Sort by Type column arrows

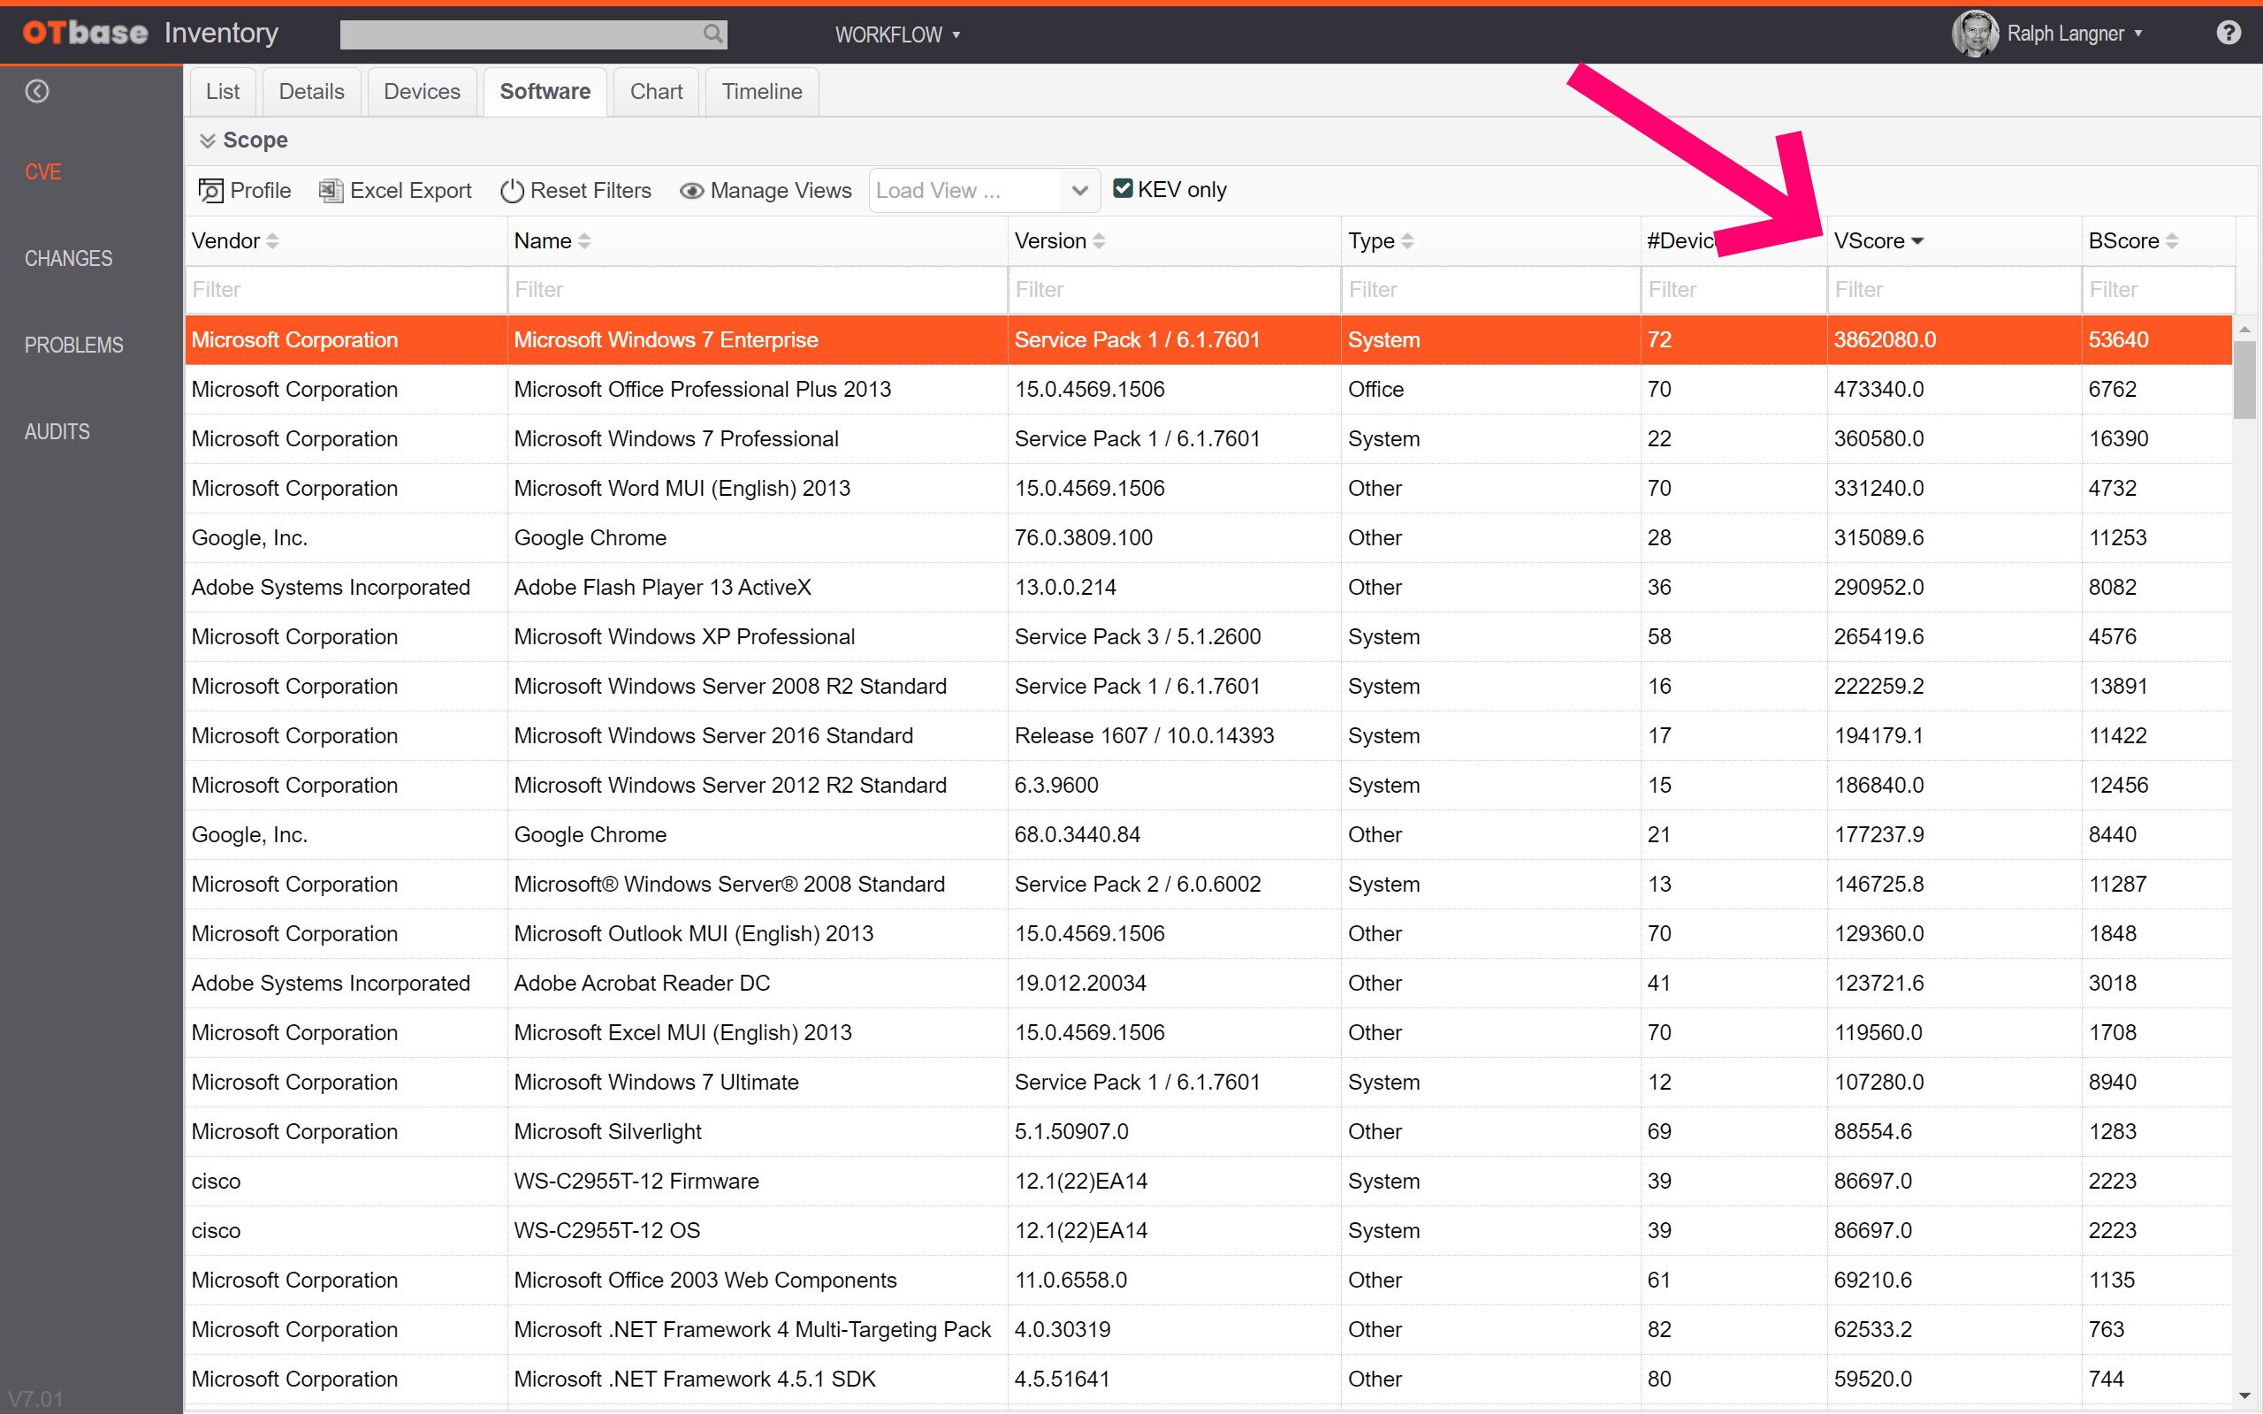pos(1407,241)
